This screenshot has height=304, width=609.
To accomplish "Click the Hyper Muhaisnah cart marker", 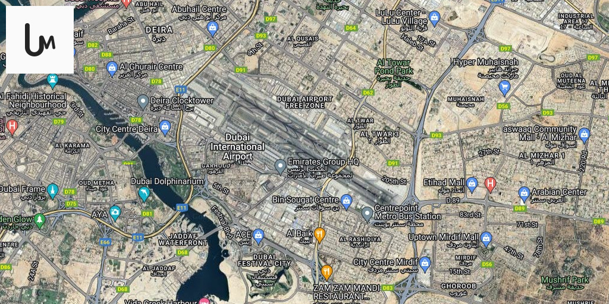I will pyautogui.click(x=504, y=88).
